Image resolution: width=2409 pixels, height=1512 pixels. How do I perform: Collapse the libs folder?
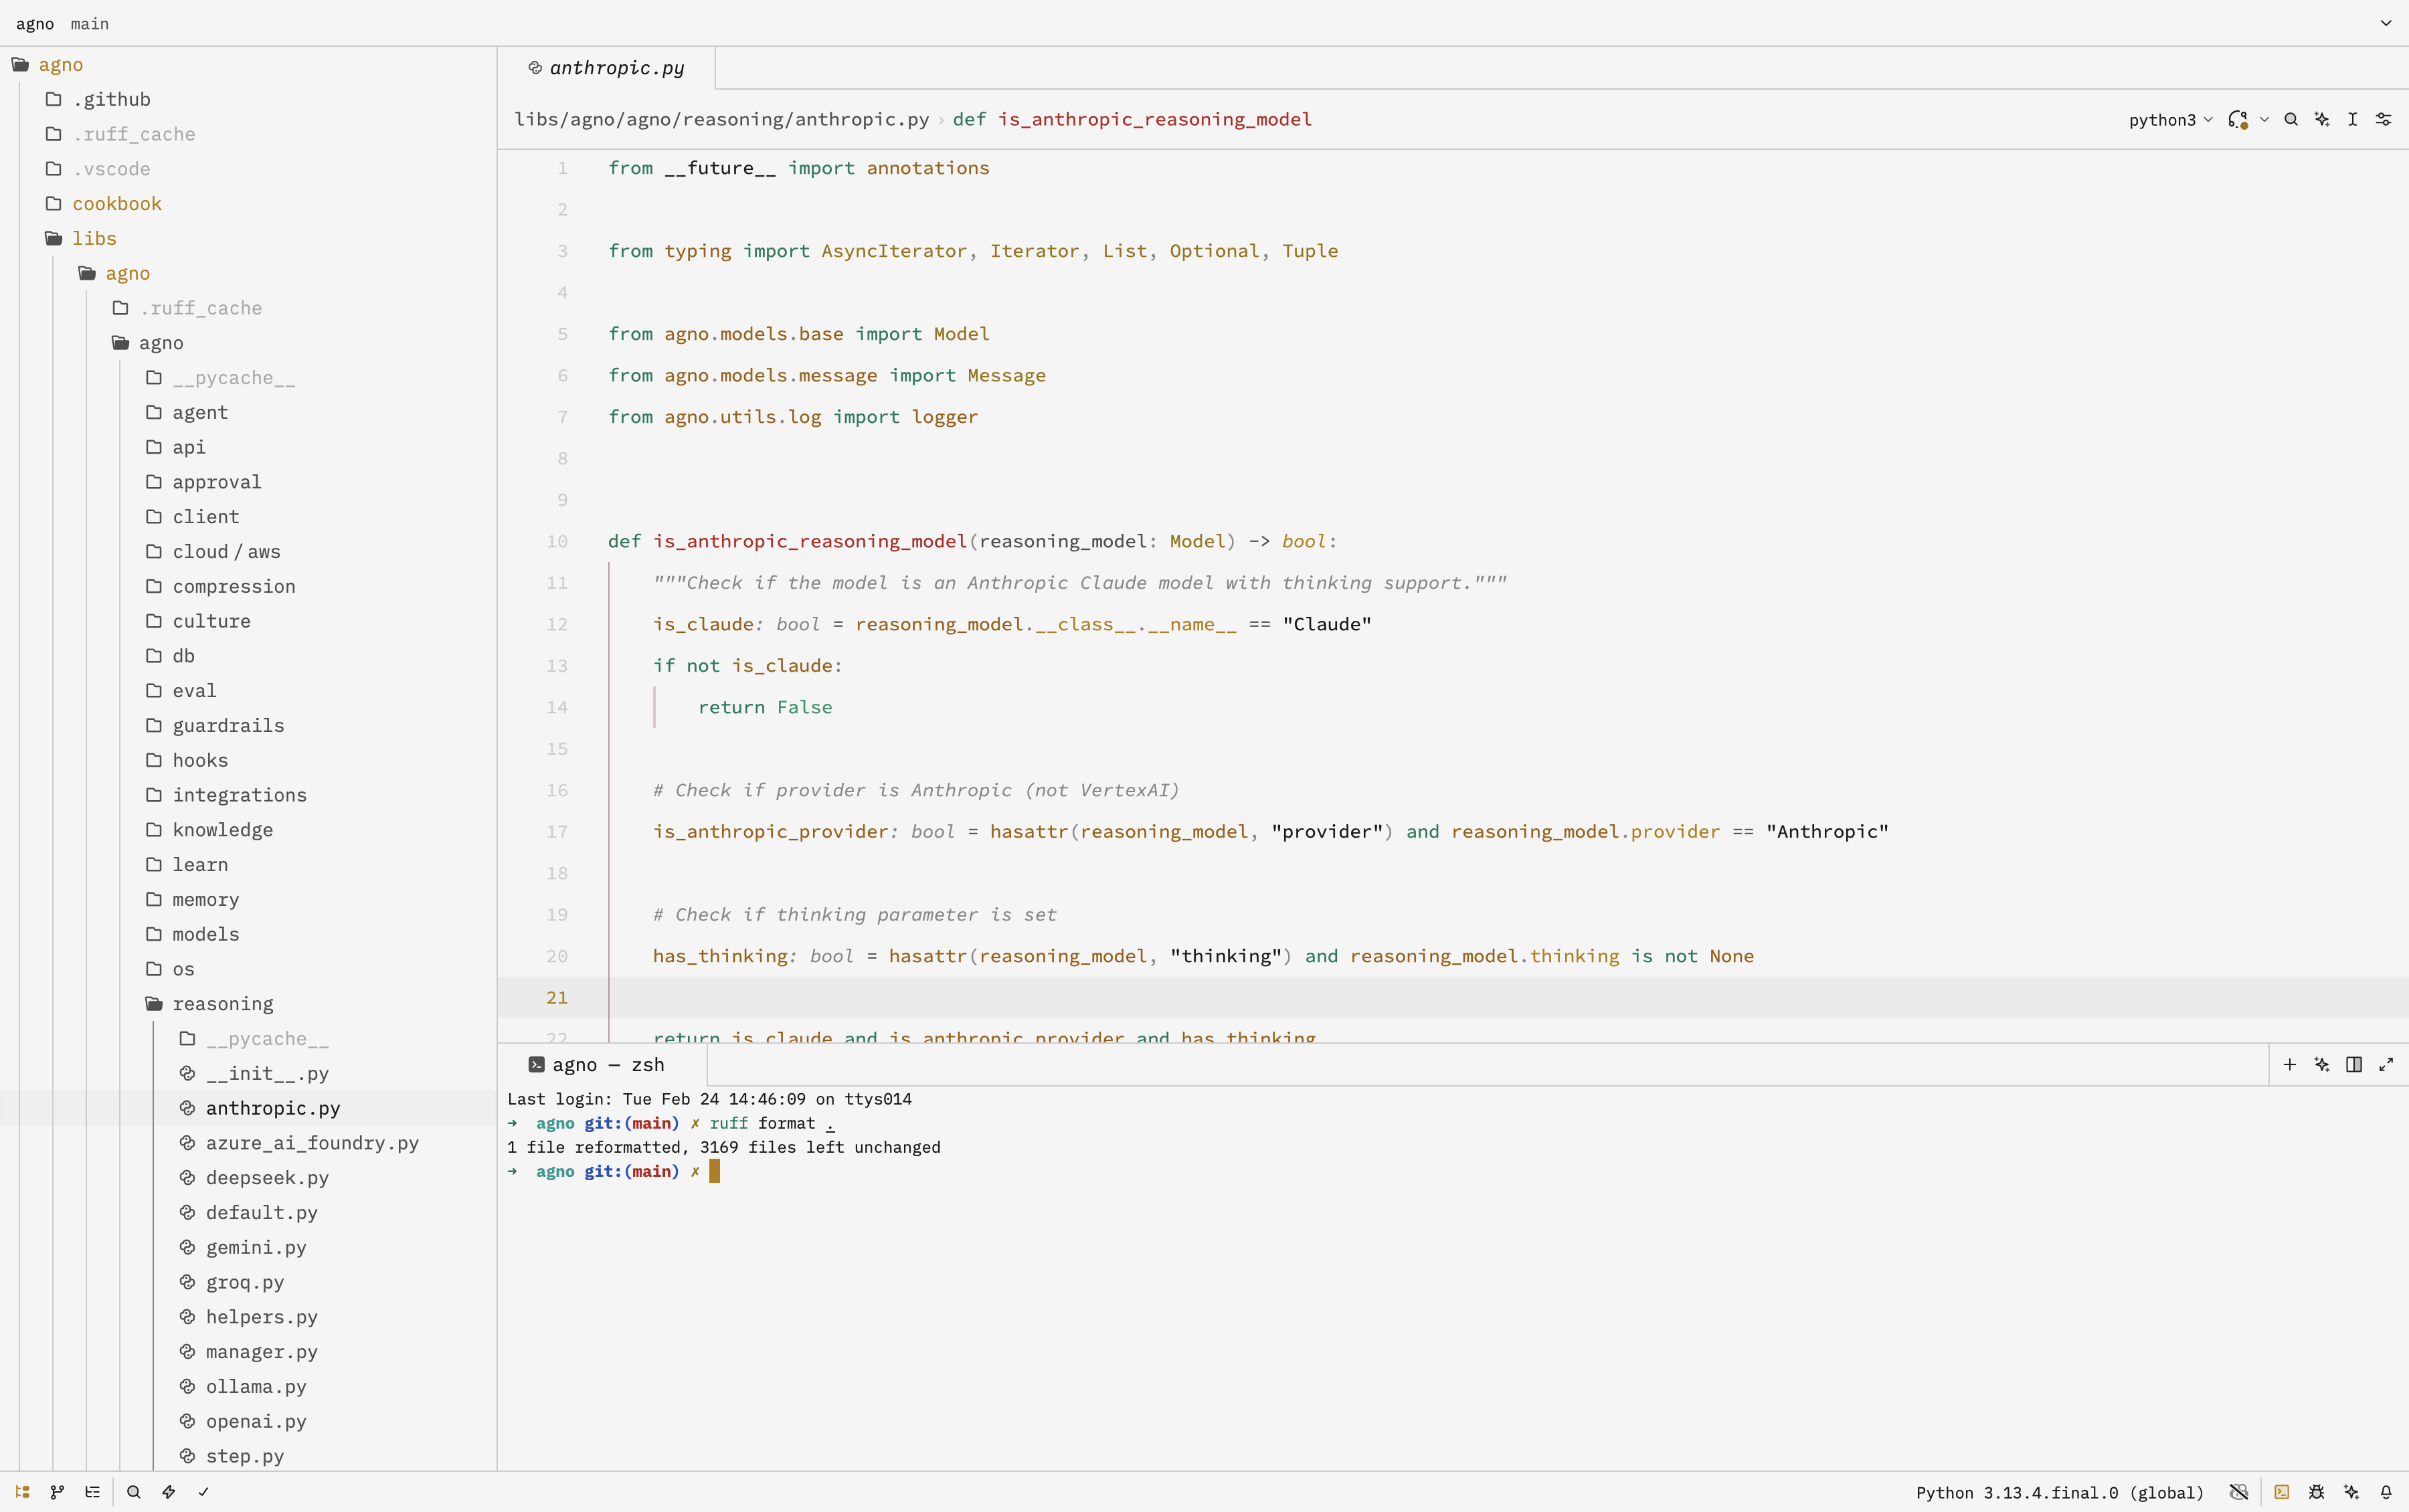(94, 238)
